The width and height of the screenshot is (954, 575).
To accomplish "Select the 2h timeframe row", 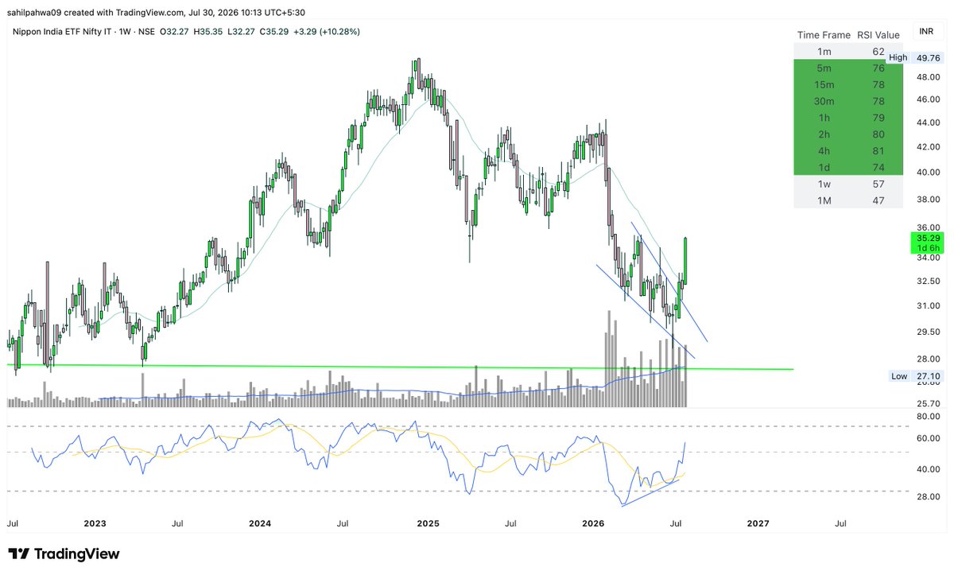I will click(848, 134).
